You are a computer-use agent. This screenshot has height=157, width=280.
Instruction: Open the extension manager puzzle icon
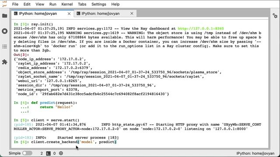tap(5, 62)
